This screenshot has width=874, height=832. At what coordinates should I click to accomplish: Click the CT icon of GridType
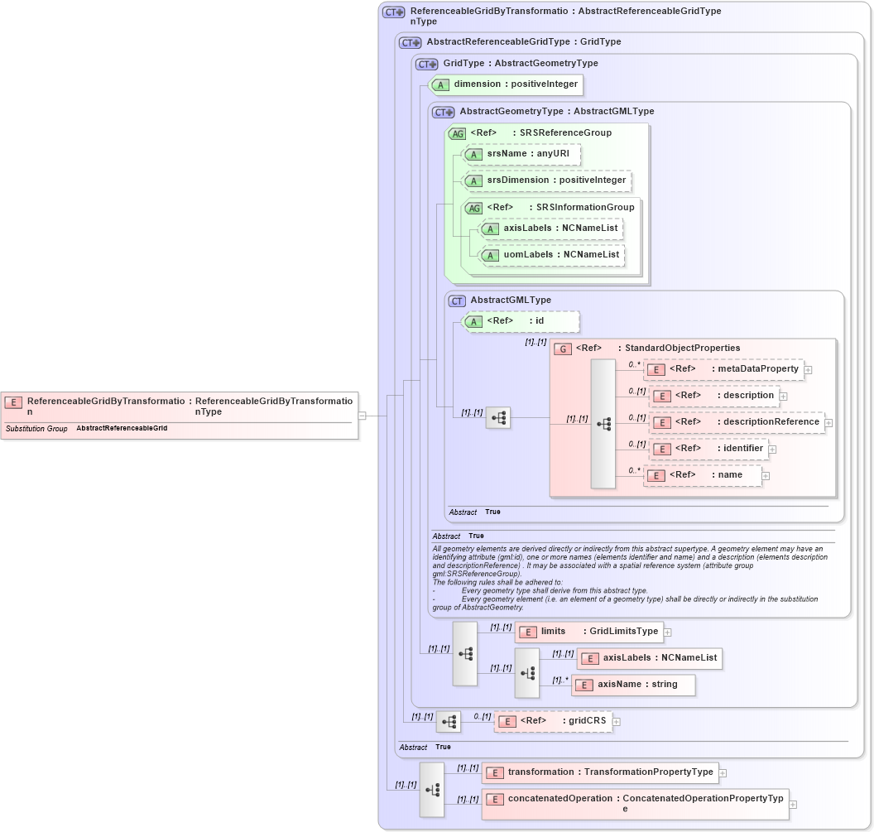[x=428, y=65]
